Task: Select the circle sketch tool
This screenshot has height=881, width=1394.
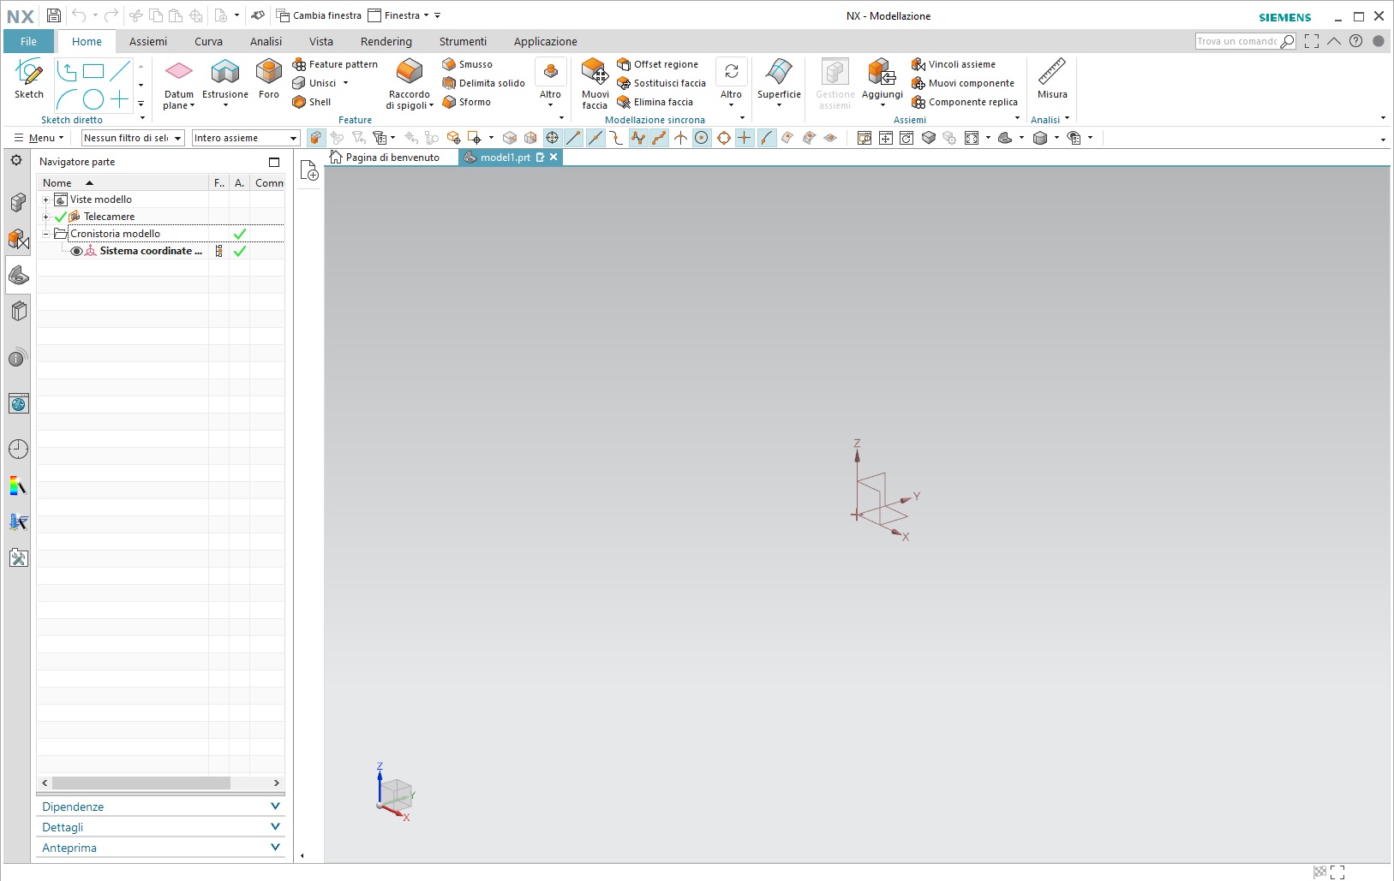Action: coord(93,99)
